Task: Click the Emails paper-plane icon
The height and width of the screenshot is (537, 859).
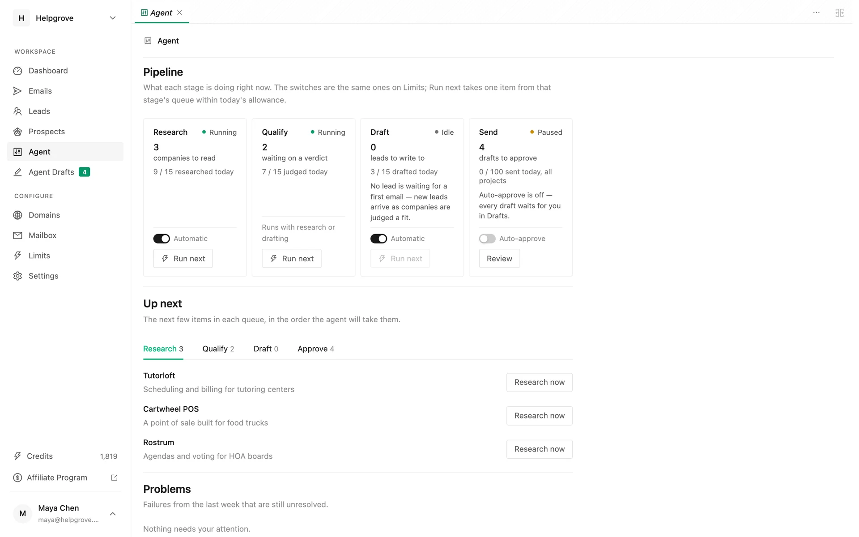Action: [x=17, y=91]
